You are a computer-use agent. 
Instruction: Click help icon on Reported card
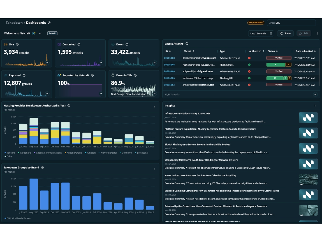click(24, 76)
